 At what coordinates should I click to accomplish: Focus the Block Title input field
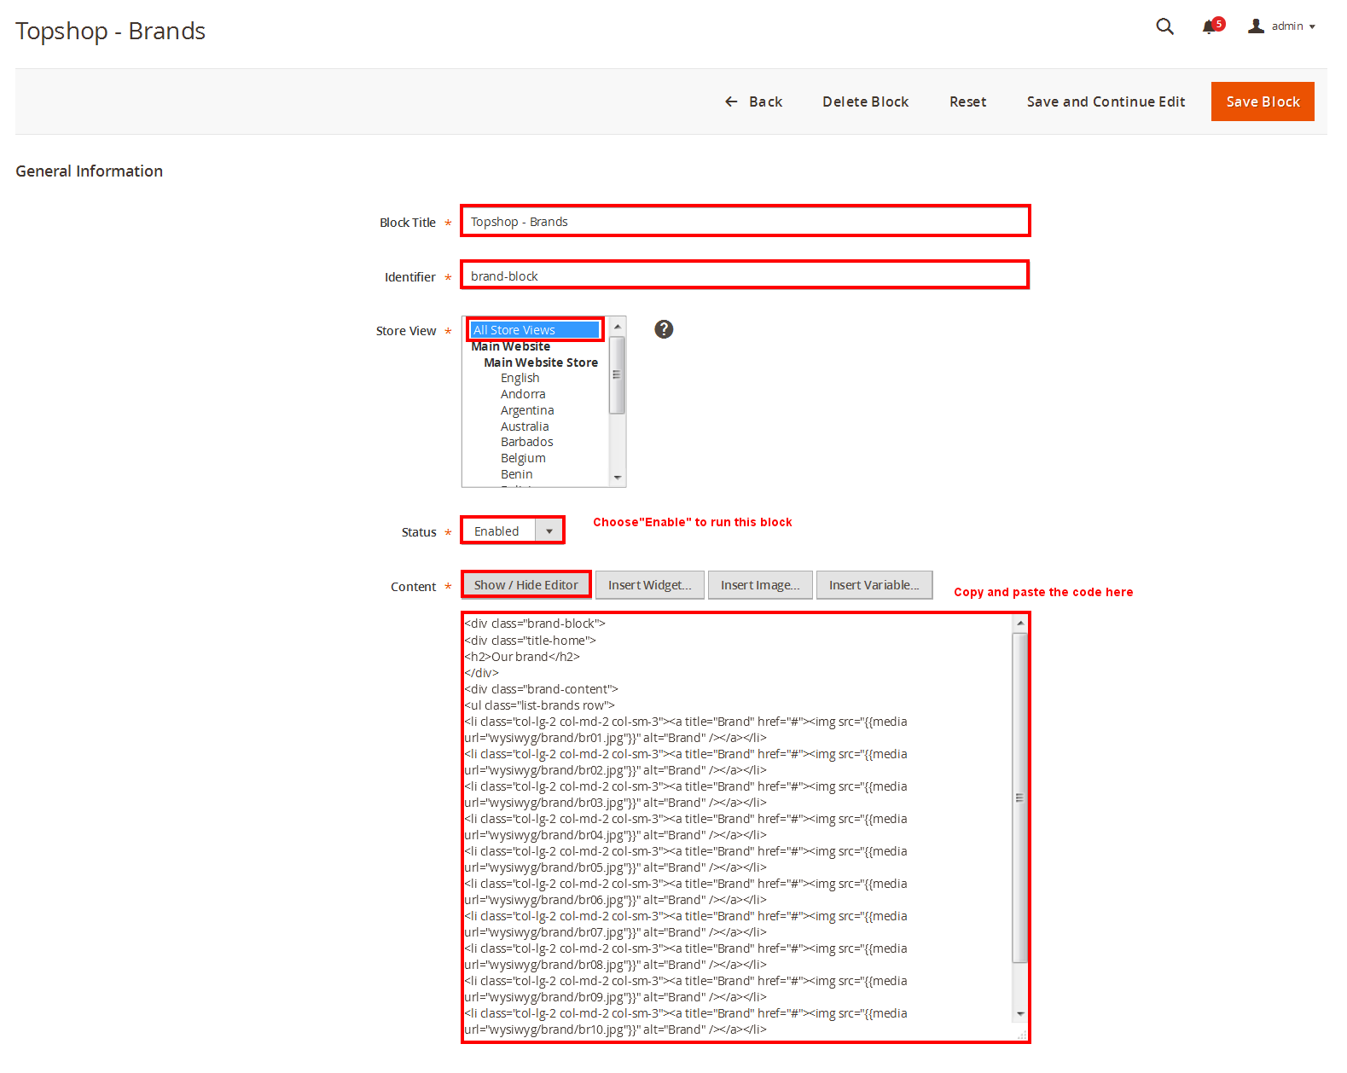(x=746, y=221)
